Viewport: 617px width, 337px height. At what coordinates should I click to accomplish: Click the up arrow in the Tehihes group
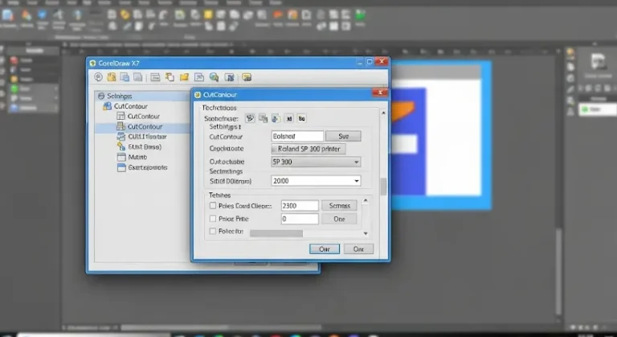click(366, 201)
